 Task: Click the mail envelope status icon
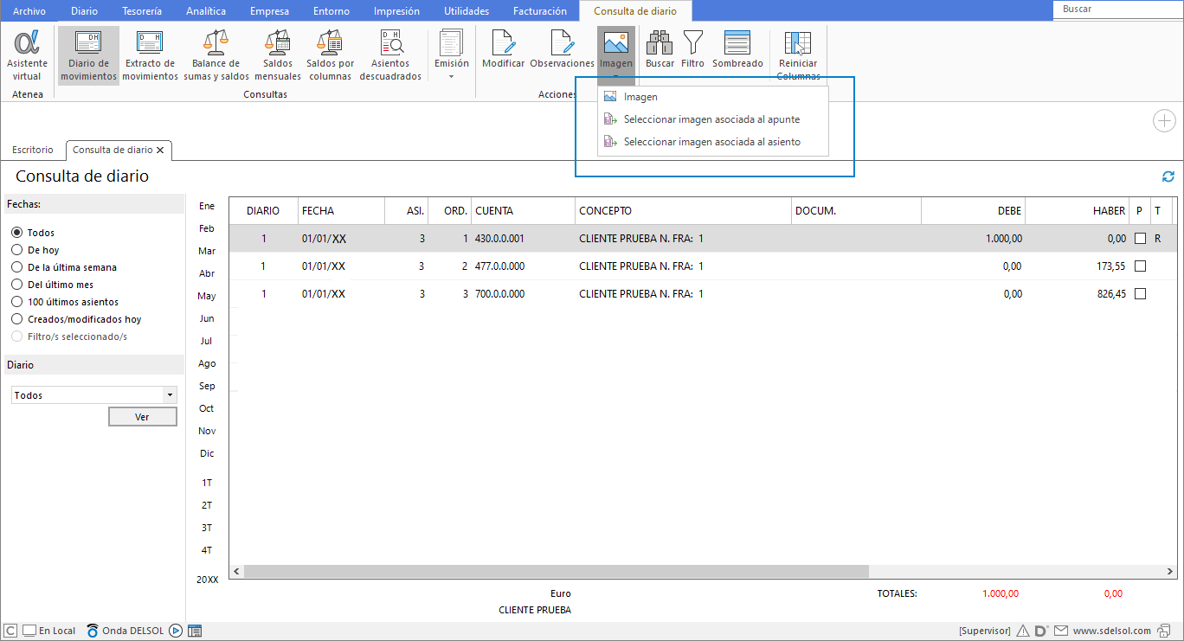pyautogui.click(x=1061, y=631)
